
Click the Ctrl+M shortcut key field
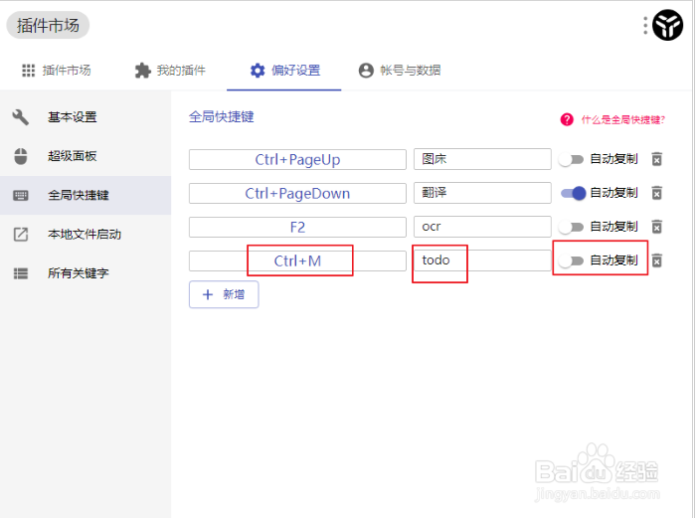(297, 260)
